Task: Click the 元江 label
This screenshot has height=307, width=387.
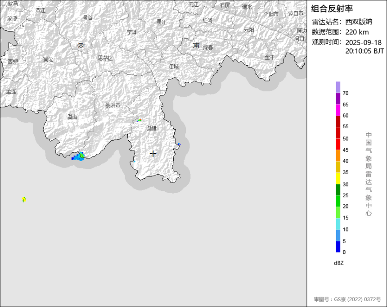Action: click(x=193, y=5)
